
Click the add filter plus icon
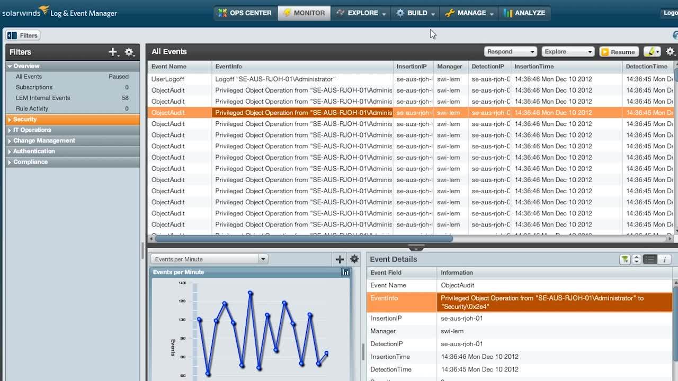112,52
